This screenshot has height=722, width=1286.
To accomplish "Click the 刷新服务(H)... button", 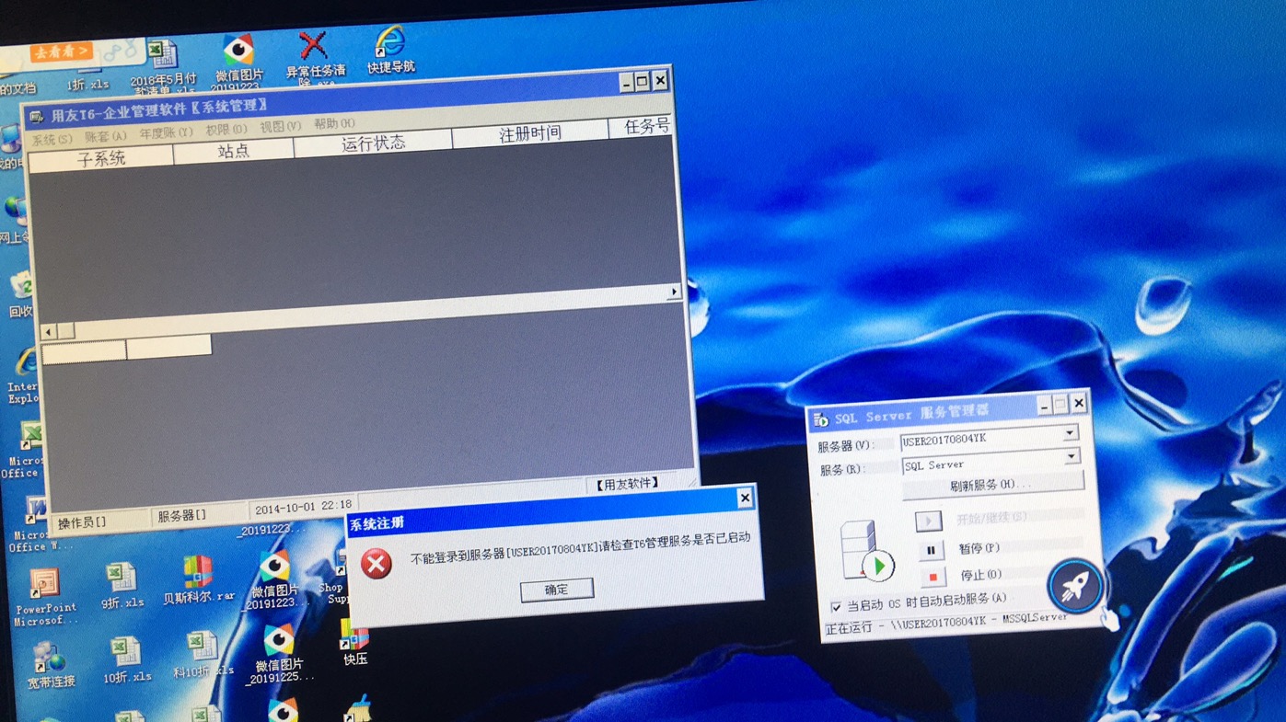I will tap(992, 485).
